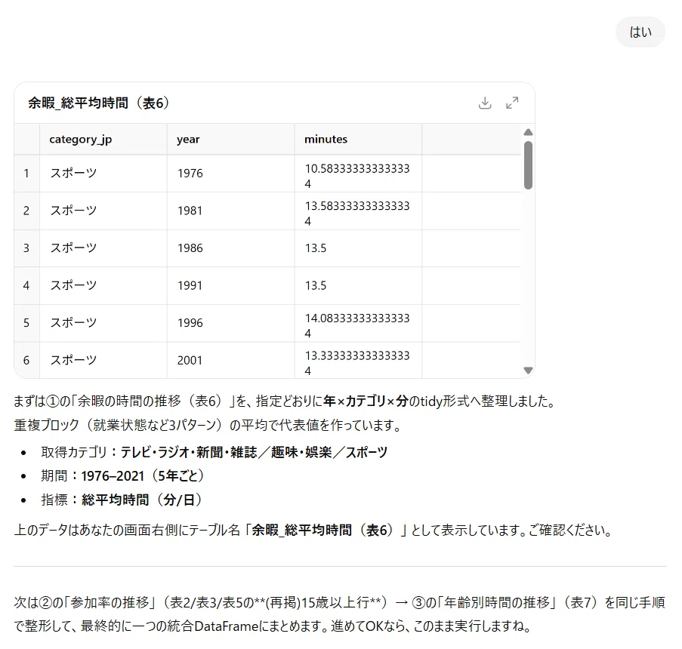Click the 14.083333 minutes value
The image size is (682, 649).
(357, 325)
